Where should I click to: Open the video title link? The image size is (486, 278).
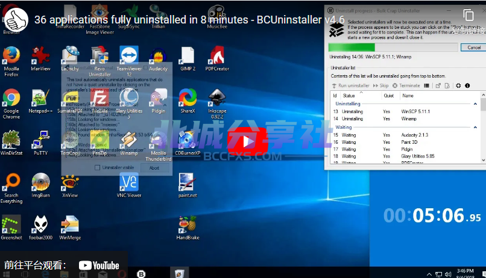click(189, 20)
